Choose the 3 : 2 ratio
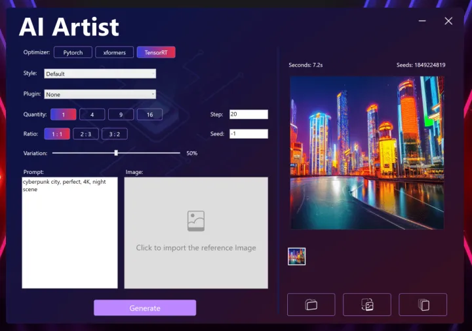This screenshot has height=331, width=472. 114,134
